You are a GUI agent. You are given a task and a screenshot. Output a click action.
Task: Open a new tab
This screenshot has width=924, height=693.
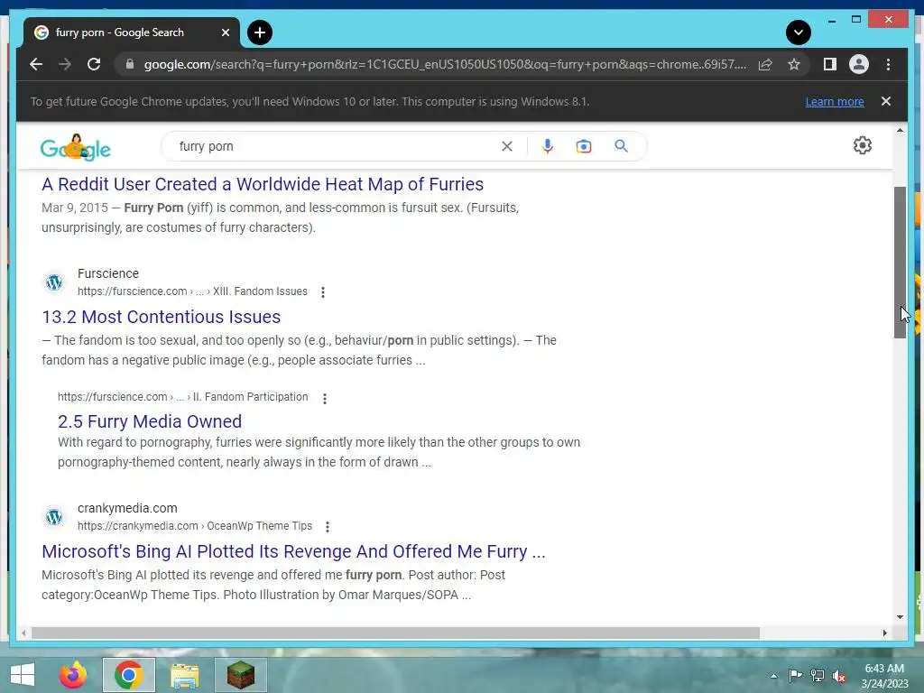pyautogui.click(x=259, y=32)
